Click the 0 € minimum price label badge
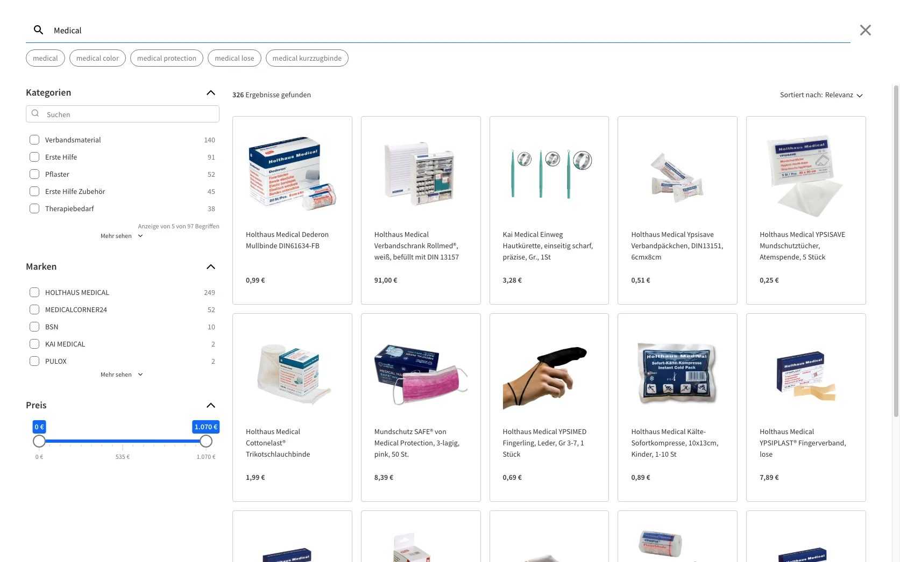 click(x=39, y=427)
